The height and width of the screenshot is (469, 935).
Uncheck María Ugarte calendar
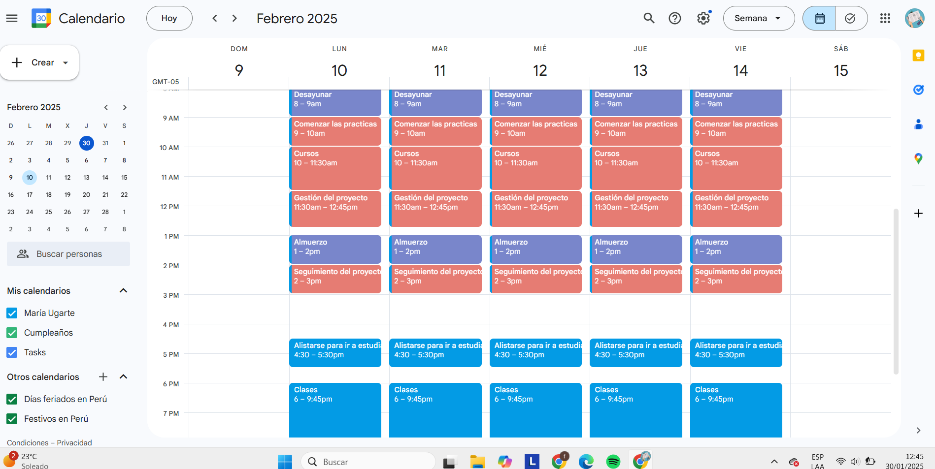point(12,313)
